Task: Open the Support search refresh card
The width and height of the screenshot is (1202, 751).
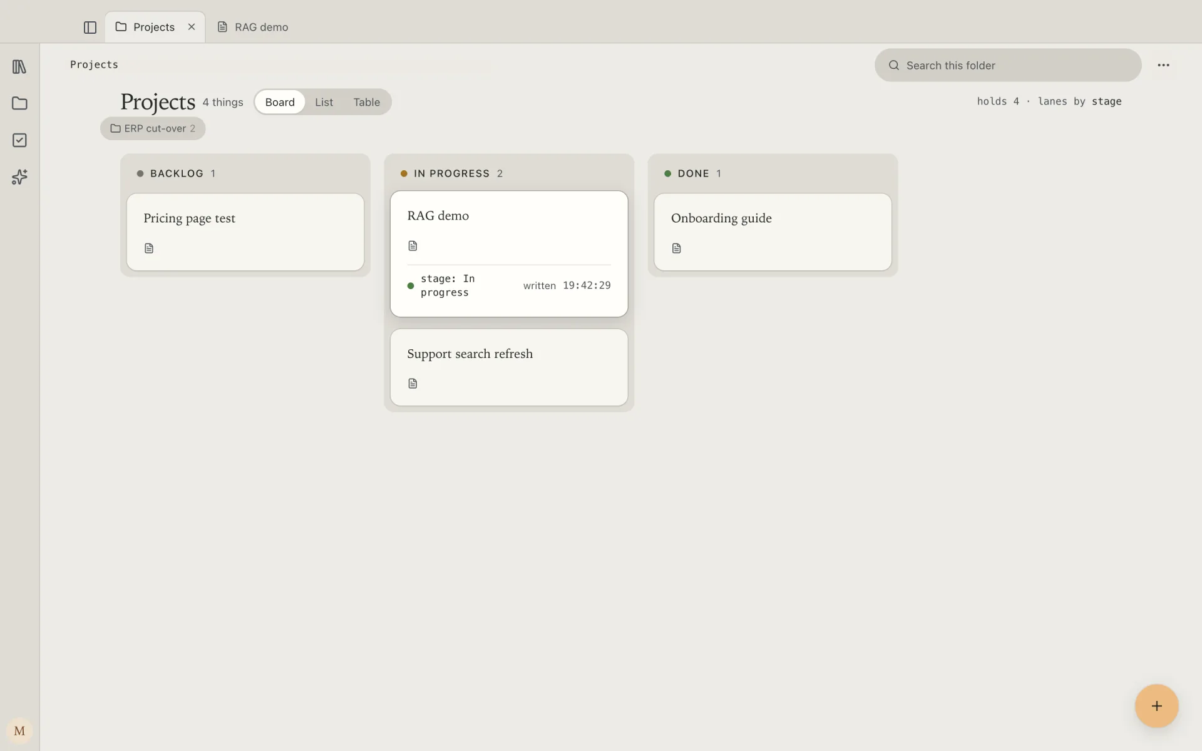Action: pos(509,367)
